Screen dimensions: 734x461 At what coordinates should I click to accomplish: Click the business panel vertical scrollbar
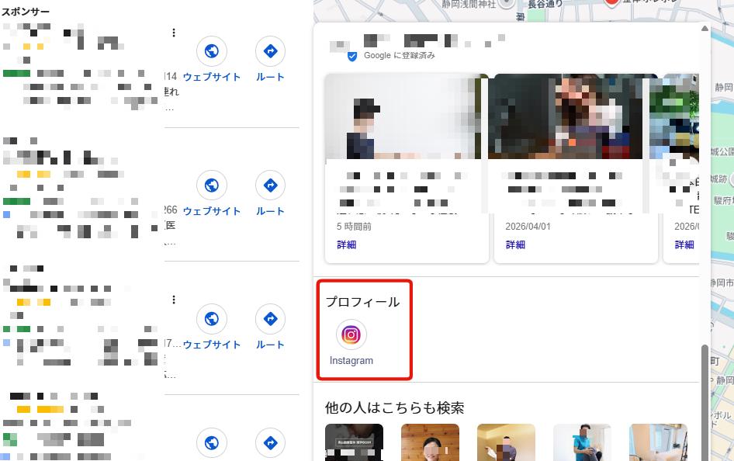tap(705, 388)
